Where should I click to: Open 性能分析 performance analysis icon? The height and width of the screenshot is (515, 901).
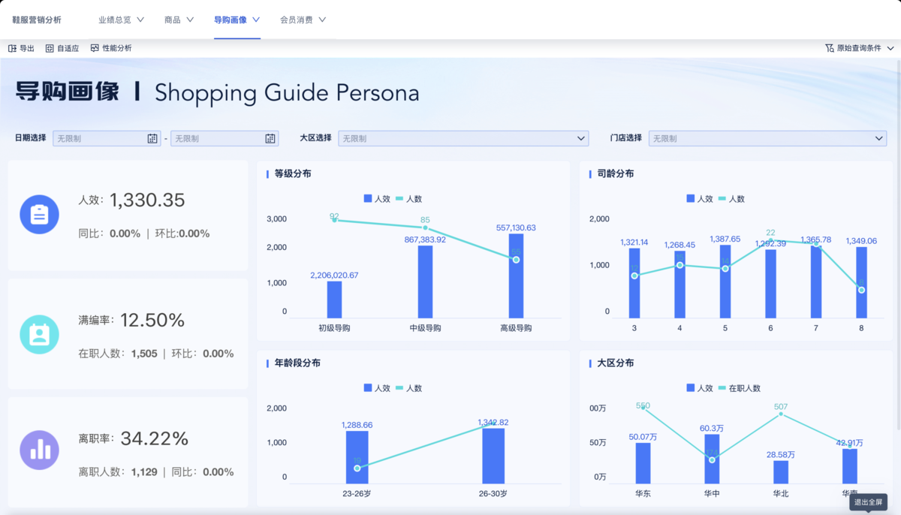pos(95,48)
